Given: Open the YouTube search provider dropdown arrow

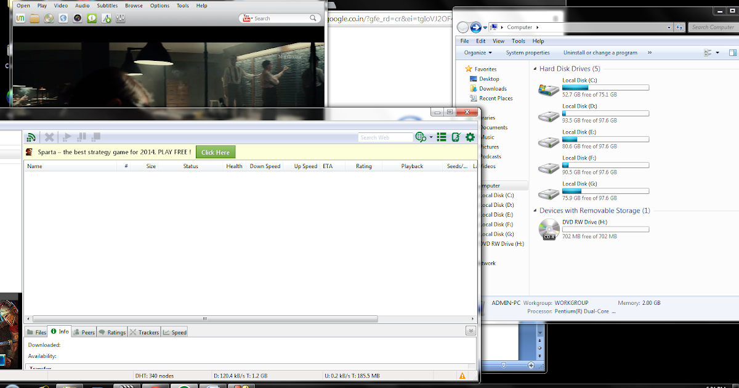Looking at the screenshot, I should click(x=253, y=18).
